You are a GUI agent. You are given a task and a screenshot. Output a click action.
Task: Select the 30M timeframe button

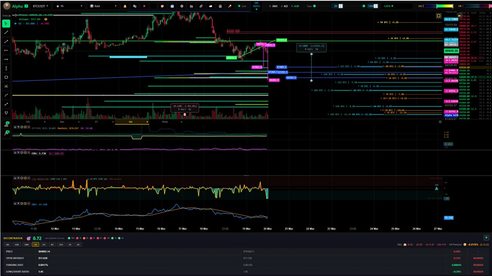pos(26,245)
